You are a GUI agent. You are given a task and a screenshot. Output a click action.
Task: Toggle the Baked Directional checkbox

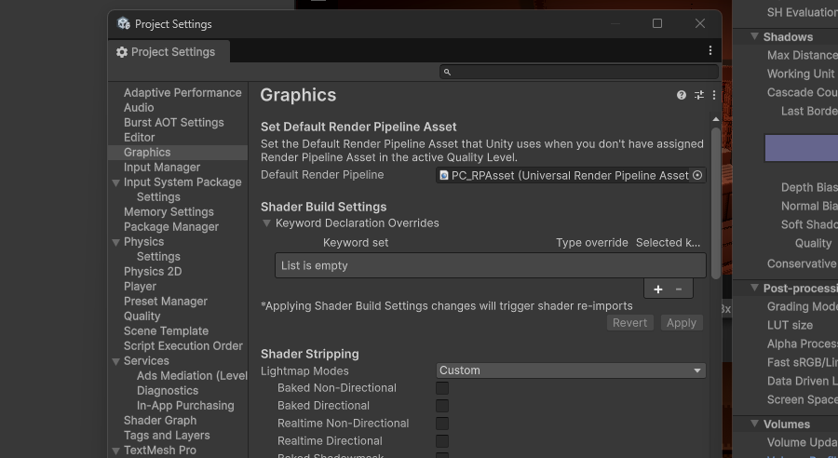pos(442,406)
